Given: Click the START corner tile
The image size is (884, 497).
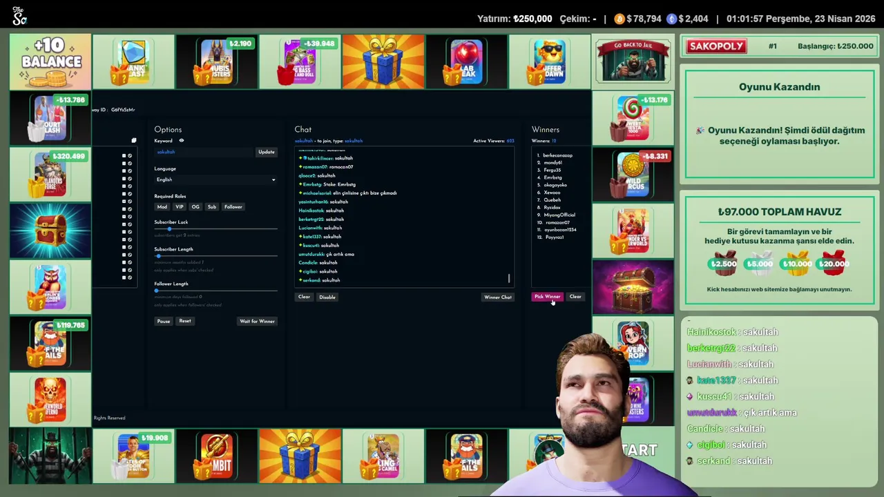Looking at the screenshot, I should [x=639, y=450].
